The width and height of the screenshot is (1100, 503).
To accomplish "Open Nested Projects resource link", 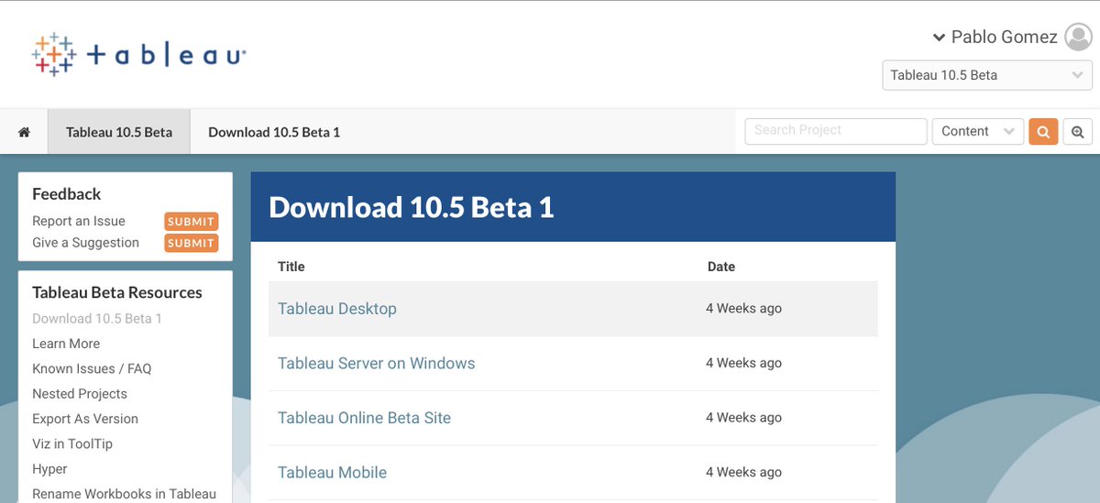I will click(80, 394).
